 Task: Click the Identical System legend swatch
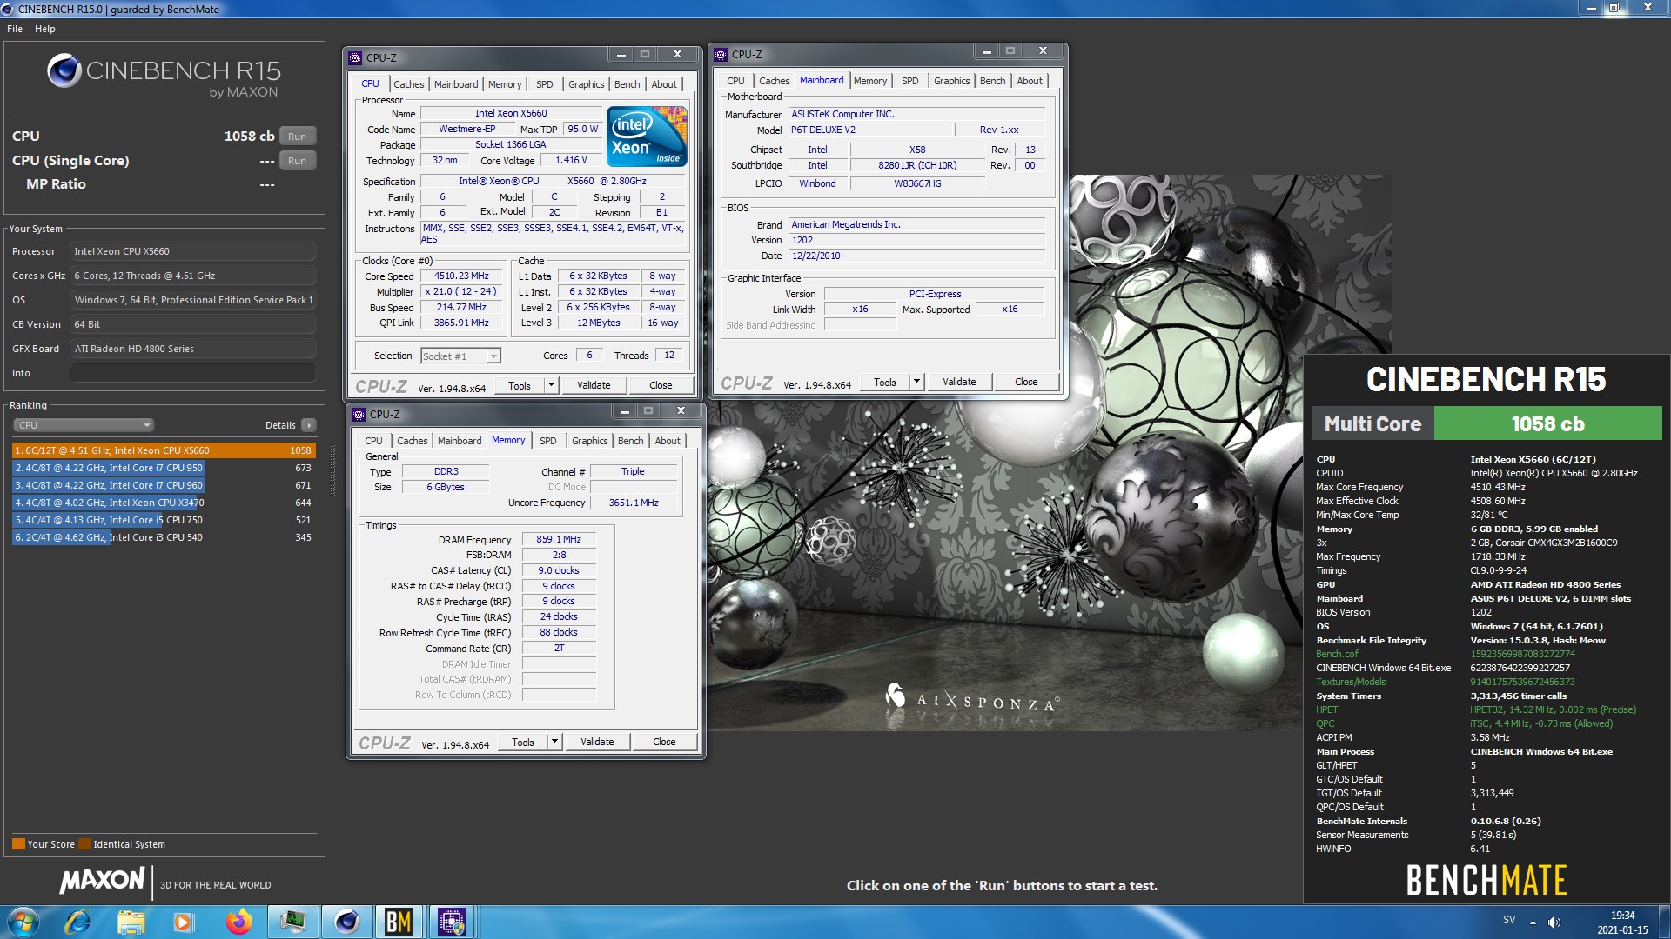click(84, 844)
